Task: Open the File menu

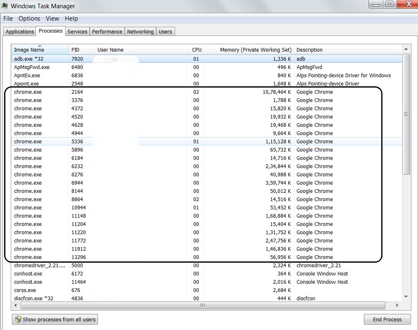Action: pyautogui.click(x=8, y=19)
